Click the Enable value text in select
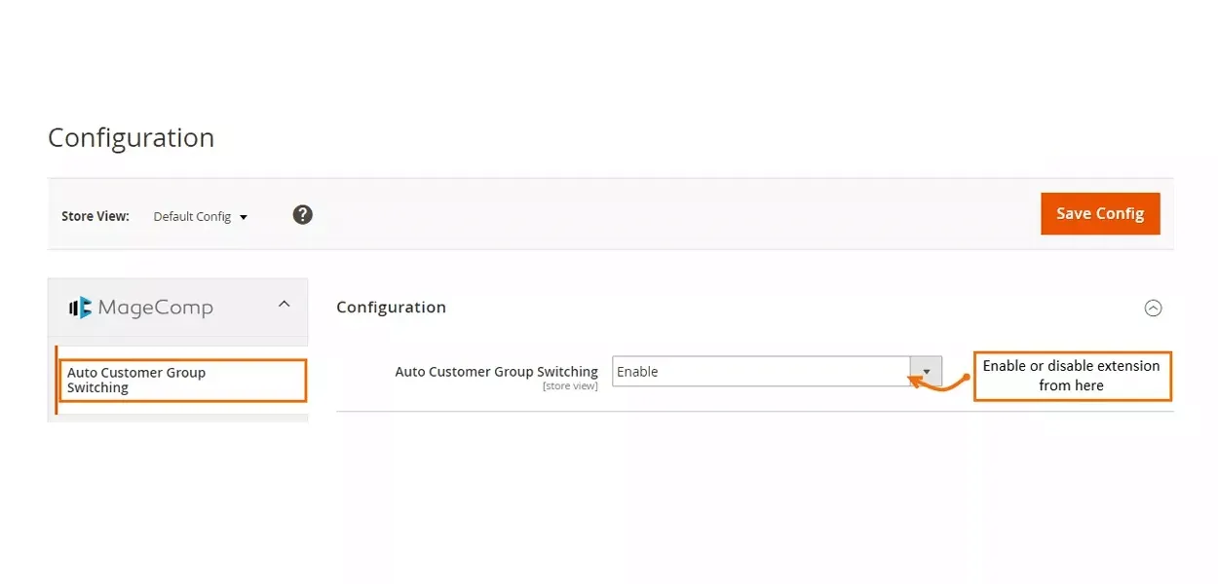Viewport: 1218px width, 584px height. click(x=637, y=371)
